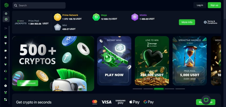Select the last carousel indicator dash
The width and height of the screenshot is (226, 107).
180,89
